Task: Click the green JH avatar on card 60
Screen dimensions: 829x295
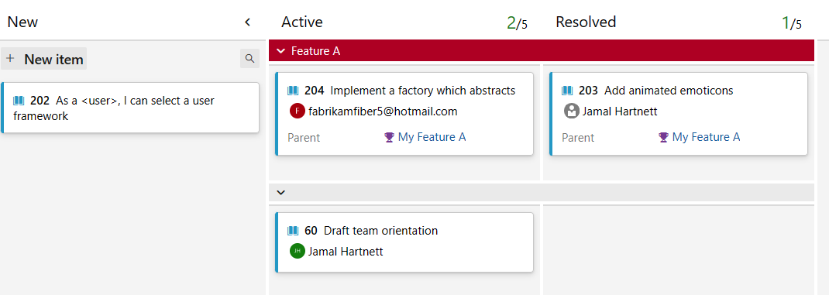Action: [298, 251]
